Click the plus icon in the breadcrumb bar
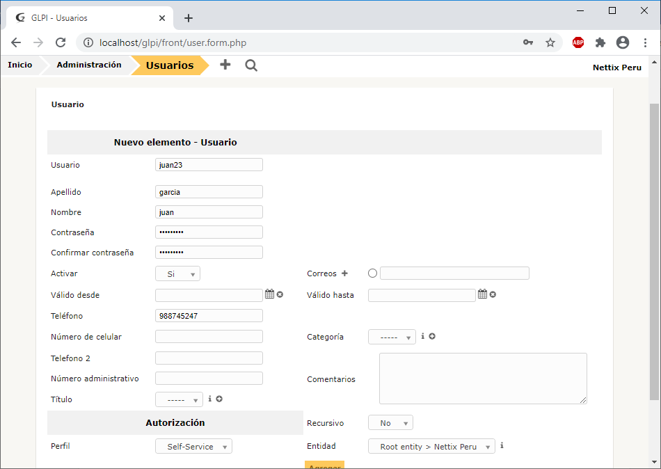 [x=225, y=65]
